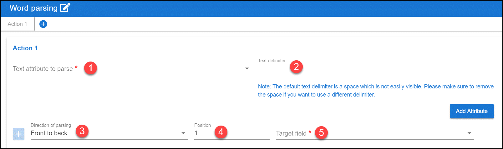Click the Add Attribute button
Screen dimensions: 503x149
click(472, 111)
